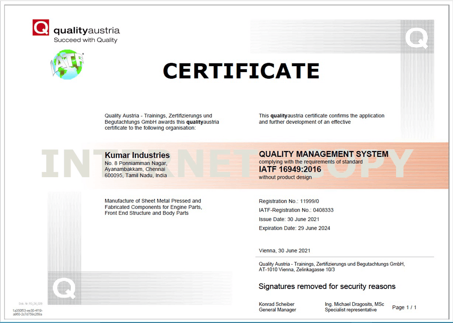The image size is (453, 323).
Task: Select the company name 'Kumar Industries'
Action: click(137, 155)
